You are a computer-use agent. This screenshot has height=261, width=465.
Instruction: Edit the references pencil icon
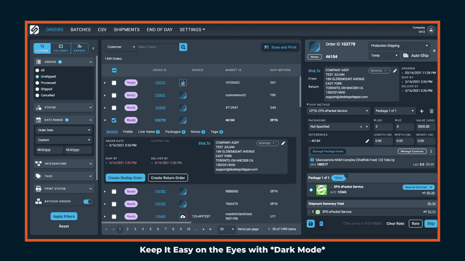[x=367, y=141]
